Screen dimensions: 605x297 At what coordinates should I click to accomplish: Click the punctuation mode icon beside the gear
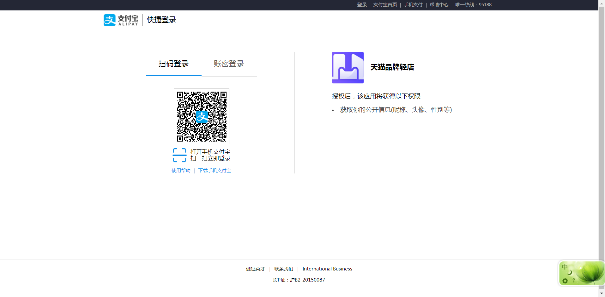coord(574,280)
